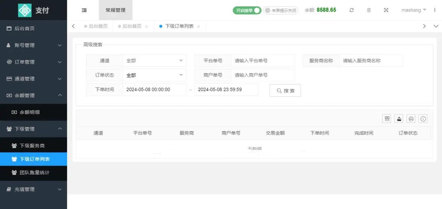Click the 支付 logo icon

pyautogui.click(x=25, y=10)
